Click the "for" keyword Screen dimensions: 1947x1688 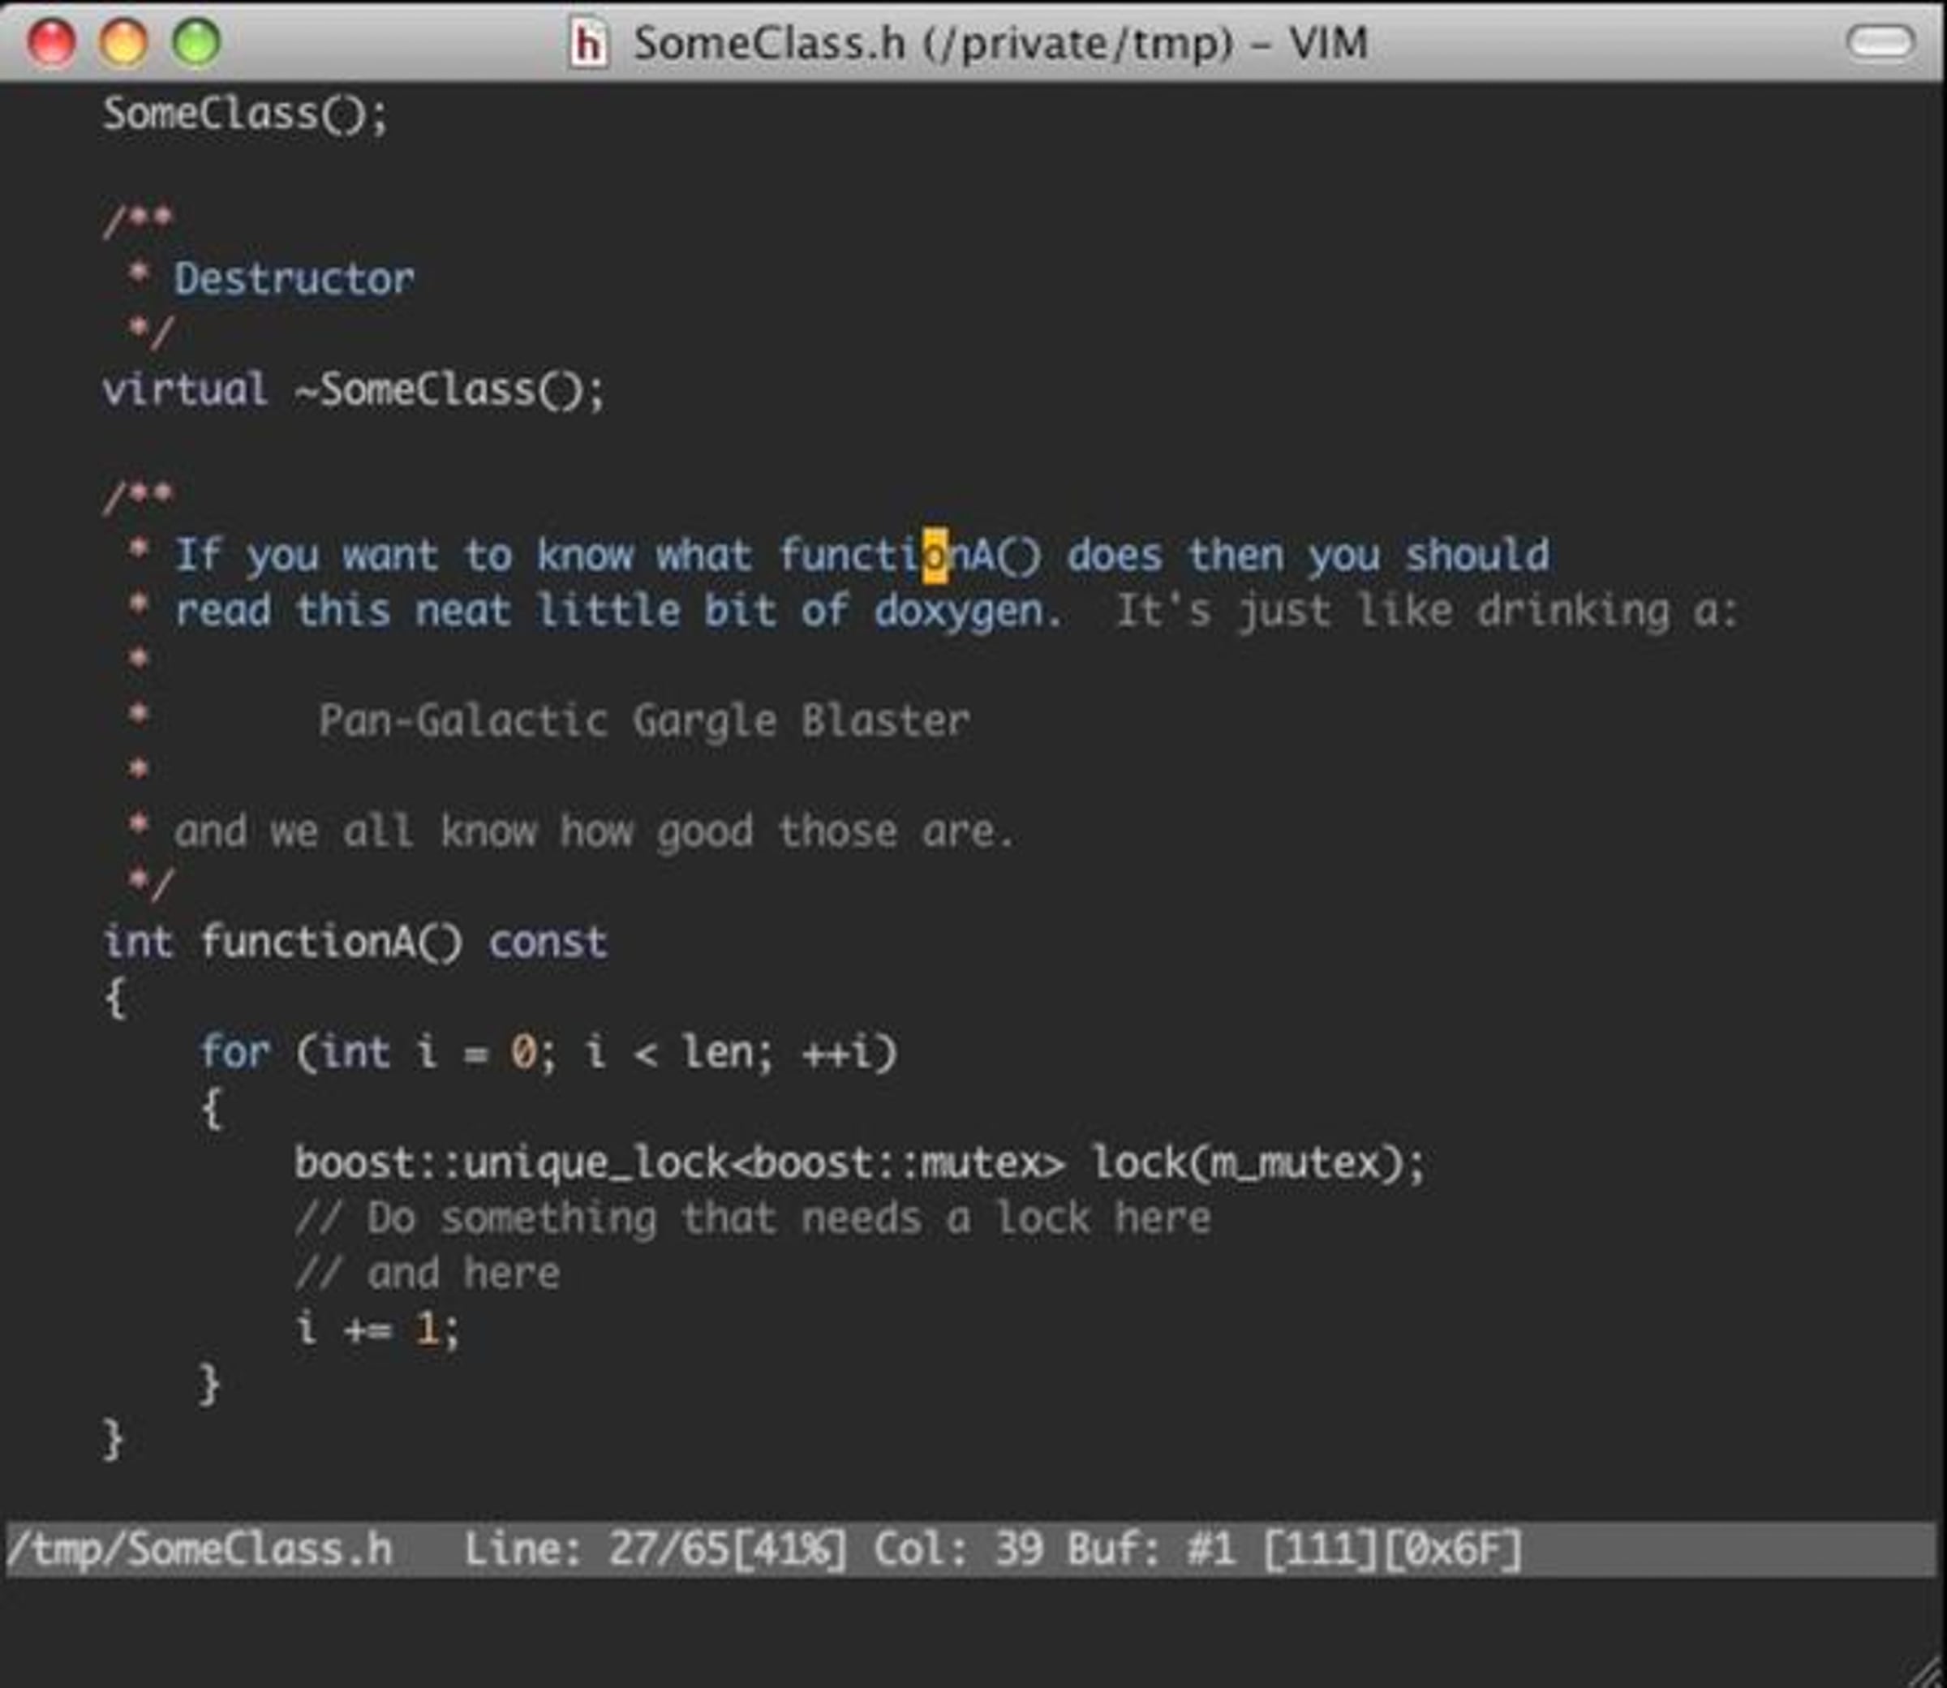tap(234, 1051)
